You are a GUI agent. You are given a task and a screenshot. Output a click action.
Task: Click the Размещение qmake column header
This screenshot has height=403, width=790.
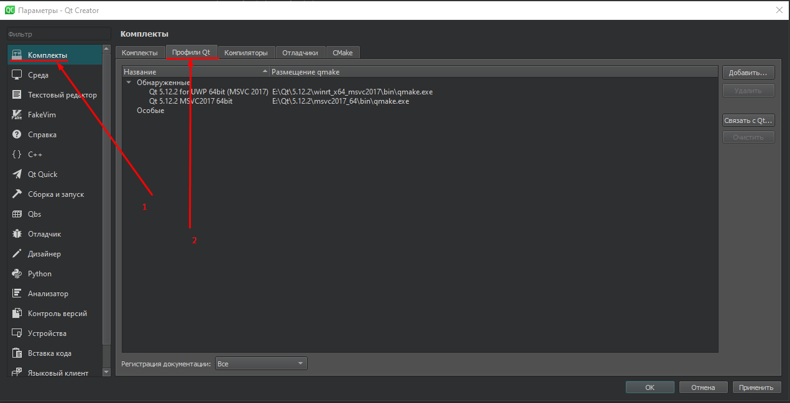coord(494,72)
